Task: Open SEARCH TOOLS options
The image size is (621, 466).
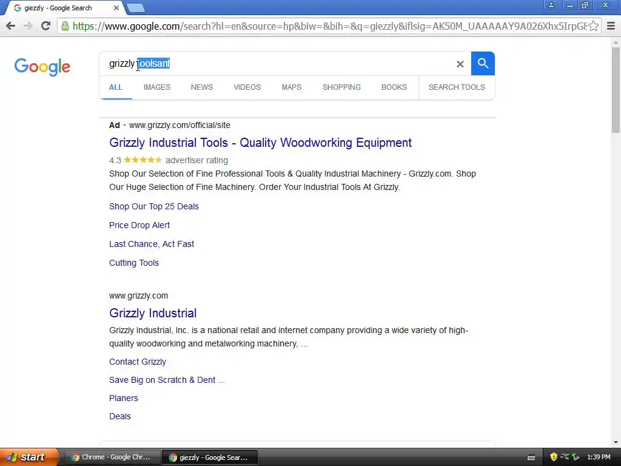Action: point(457,87)
